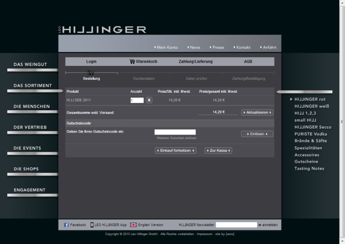Open Brände & Säfte category
The width and height of the screenshot is (345, 244).
tap(311, 141)
